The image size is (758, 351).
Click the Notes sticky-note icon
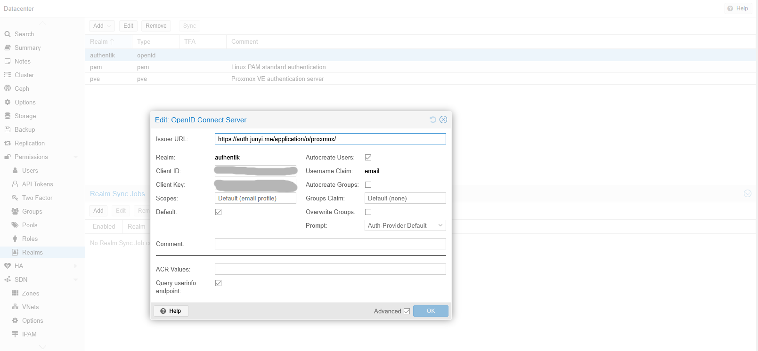pos(8,61)
